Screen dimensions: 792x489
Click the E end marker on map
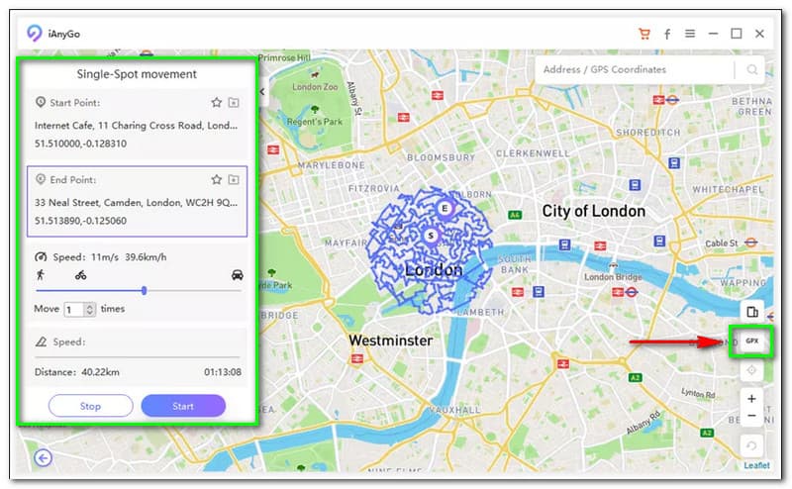pos(445,208)
